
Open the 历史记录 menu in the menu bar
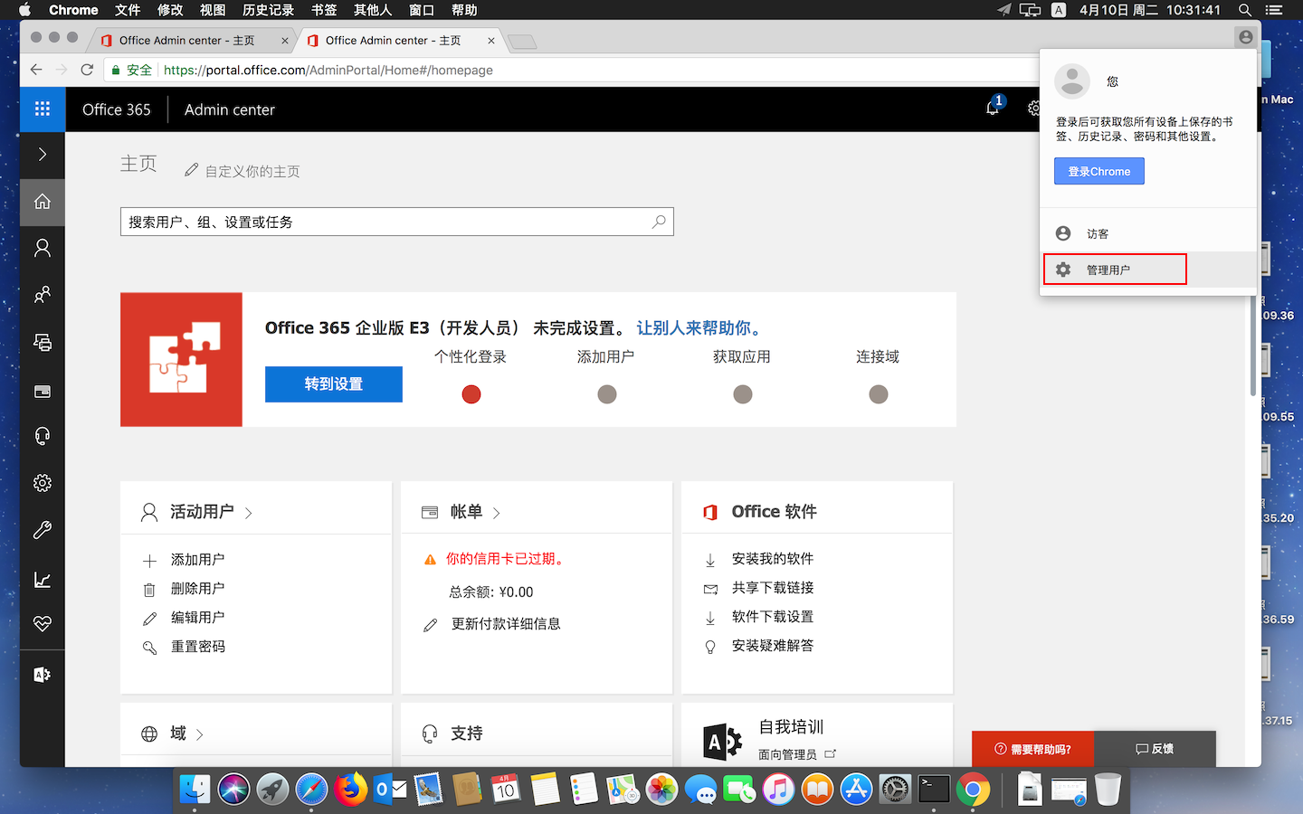(x=268, y=10)
